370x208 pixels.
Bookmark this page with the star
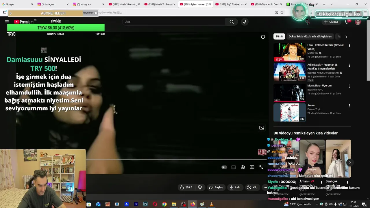(282, 12)
